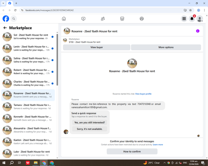Open taskbar clock showing 12:04 am
This screenshot has width=208, height=166.
coord(194,163)
